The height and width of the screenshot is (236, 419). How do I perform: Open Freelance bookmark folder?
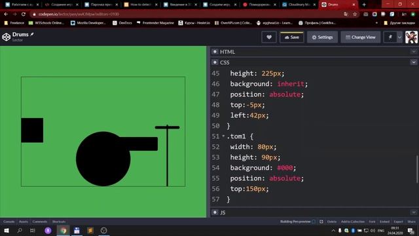14,23
